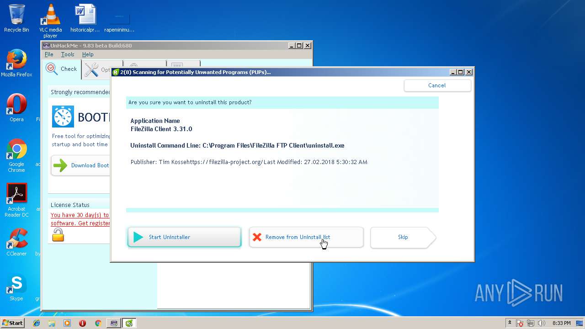
Task: Click the volume speaker tray icon
Action: pyautogui.click(x=542, y=323)
